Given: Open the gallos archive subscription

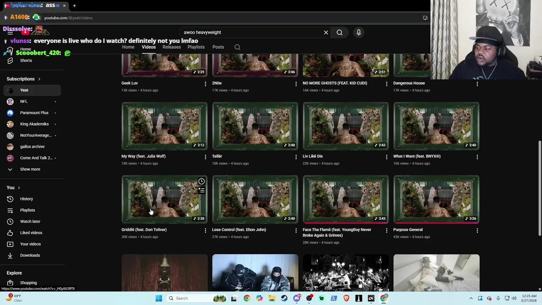Looking at the screenshot, I should pos(32,147).
